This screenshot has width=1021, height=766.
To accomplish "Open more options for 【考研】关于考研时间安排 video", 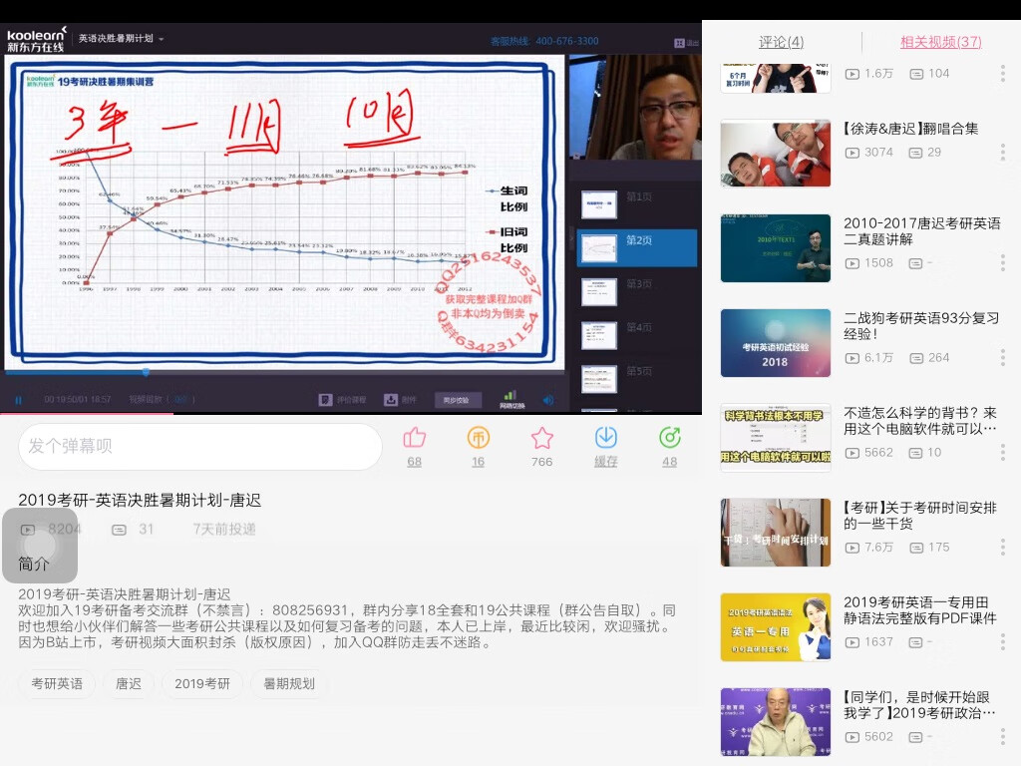I will pyautogui.click(x=1003, y=548).
